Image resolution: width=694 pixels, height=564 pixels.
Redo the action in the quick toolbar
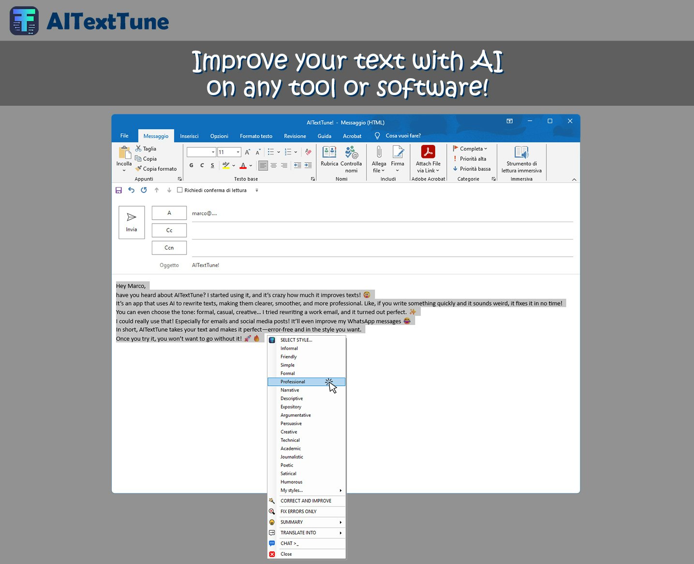coord(144,190)
